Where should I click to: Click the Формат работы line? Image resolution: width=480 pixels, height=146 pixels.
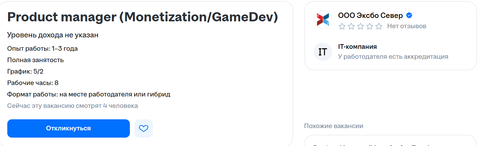click(x=89, y=94)
